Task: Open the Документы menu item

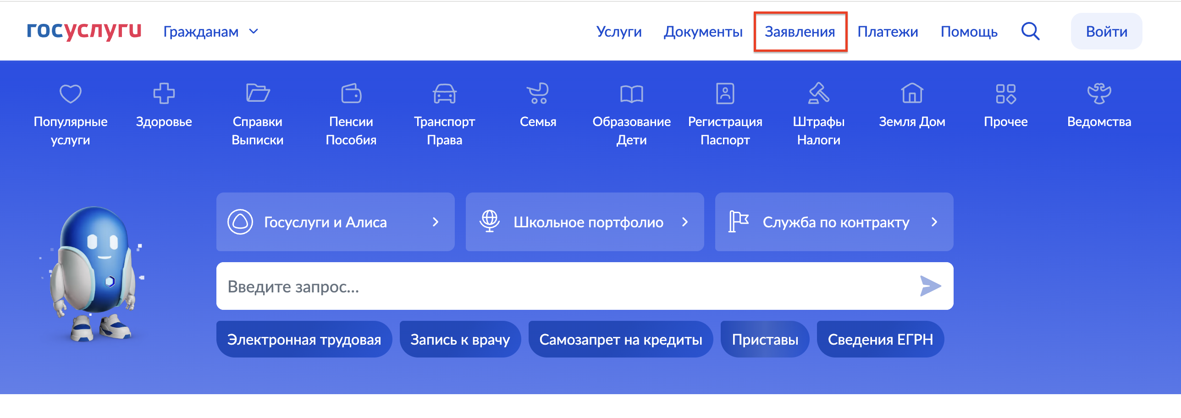Action: point(703,32)
